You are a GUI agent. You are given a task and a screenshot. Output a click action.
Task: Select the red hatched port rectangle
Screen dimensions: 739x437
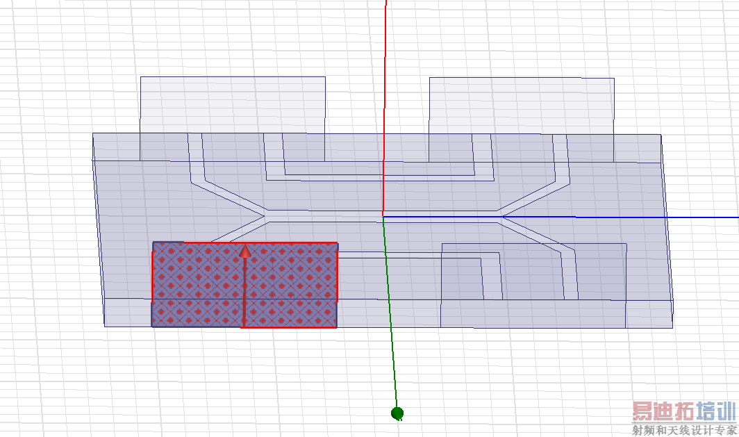tap(244, 285)
